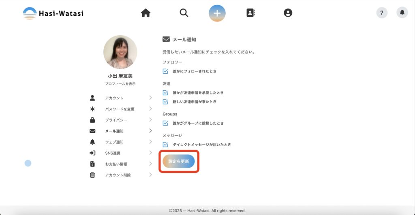The image size is (415, 215).
Task: Expand the プライバシー row chevron
Action: click(150, 119)
